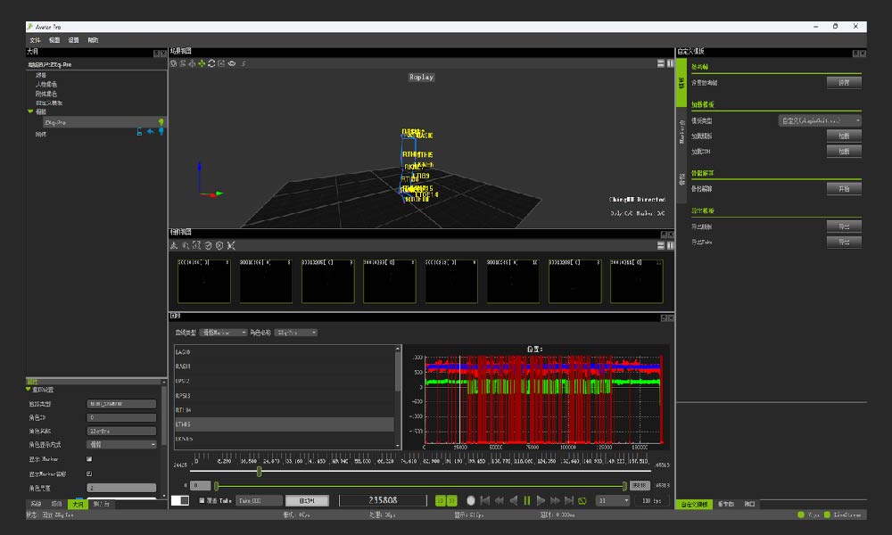
Task: Open the template type dropdown in custom template panel
Action: (x=820, y=120)
